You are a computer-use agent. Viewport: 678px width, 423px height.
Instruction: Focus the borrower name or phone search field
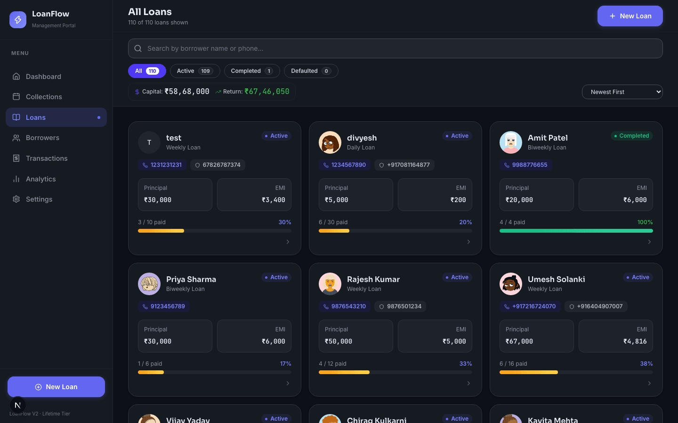395,48
